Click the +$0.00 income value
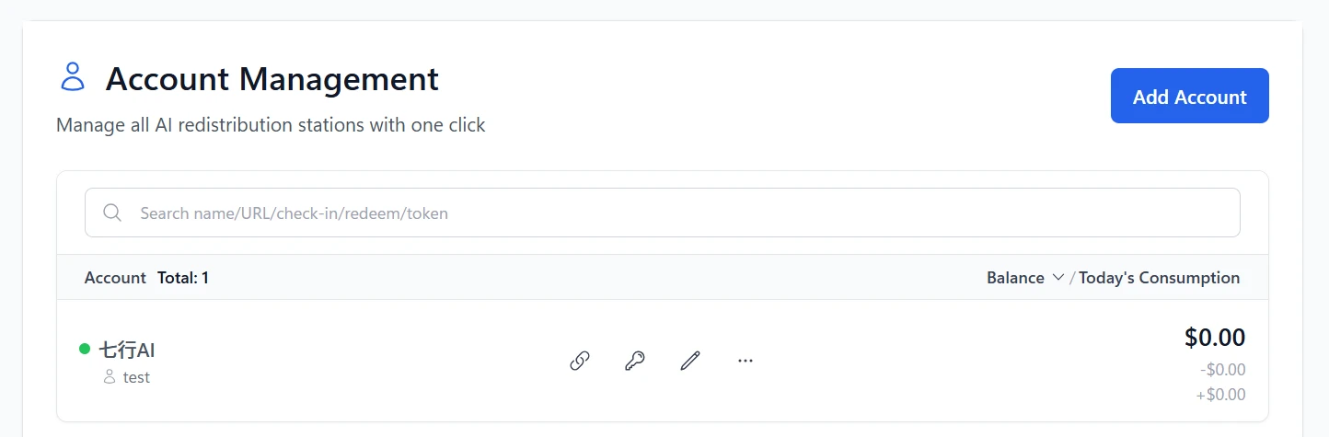The width and height of the screenshot is (1329, 437). pos(1221,395)
